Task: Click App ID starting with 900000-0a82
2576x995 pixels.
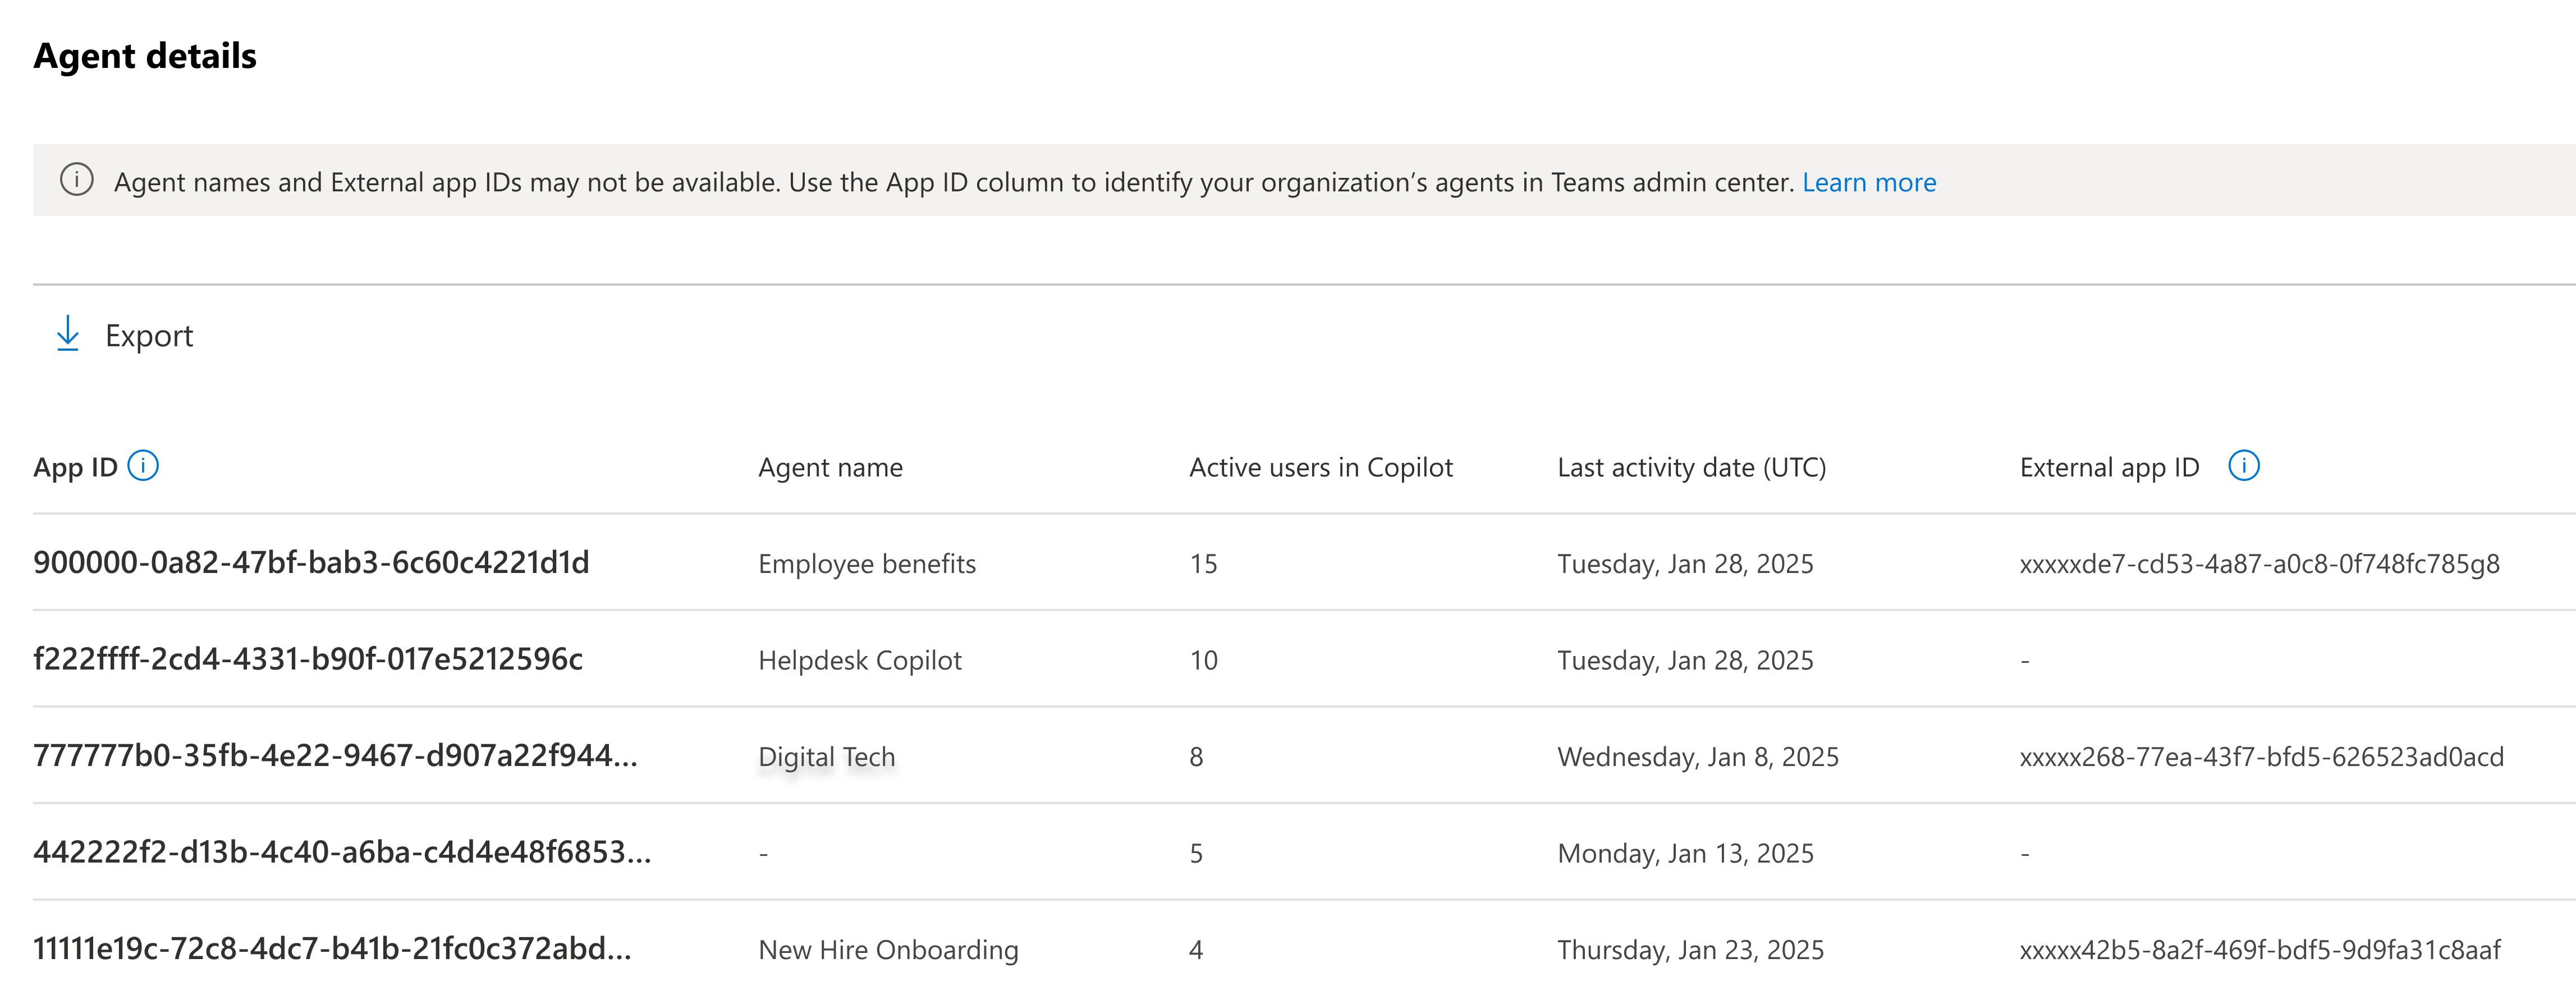Action: [311, 563]
